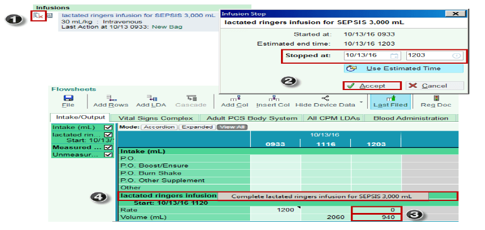The image size is (485, 230).
Task: Open the lactated ringers infusion for SEPSIS link
Action: tap(138, 15)
